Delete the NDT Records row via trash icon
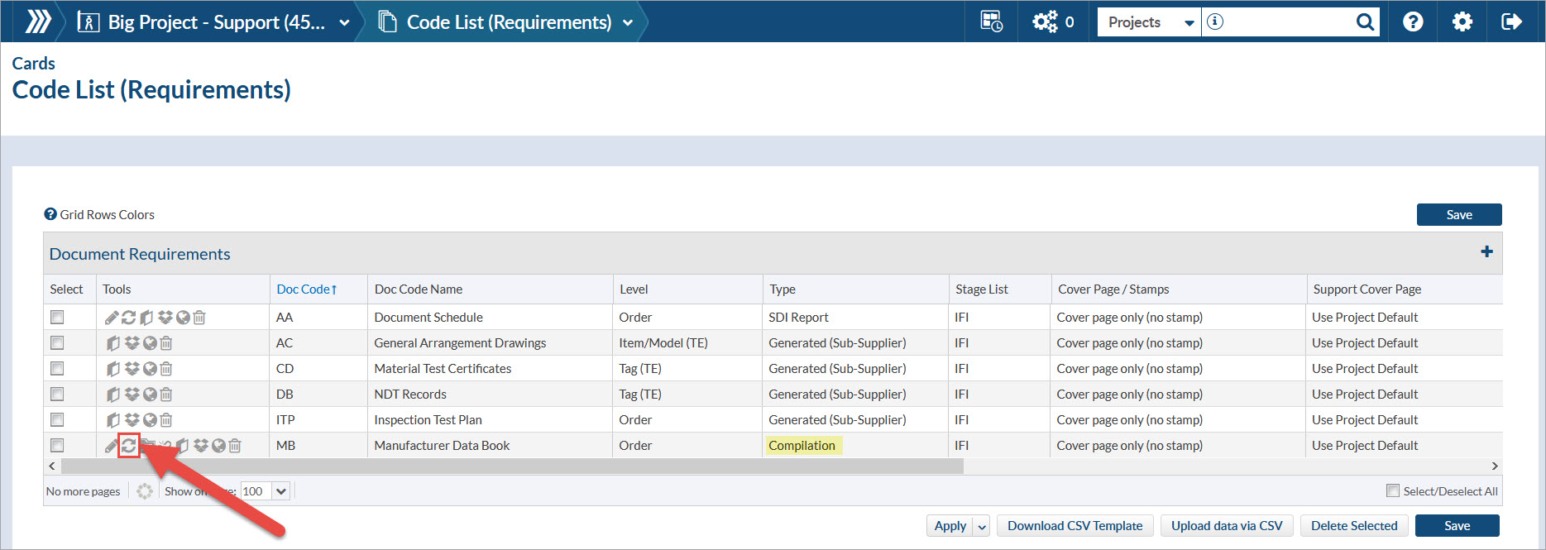 click(166, 395)
